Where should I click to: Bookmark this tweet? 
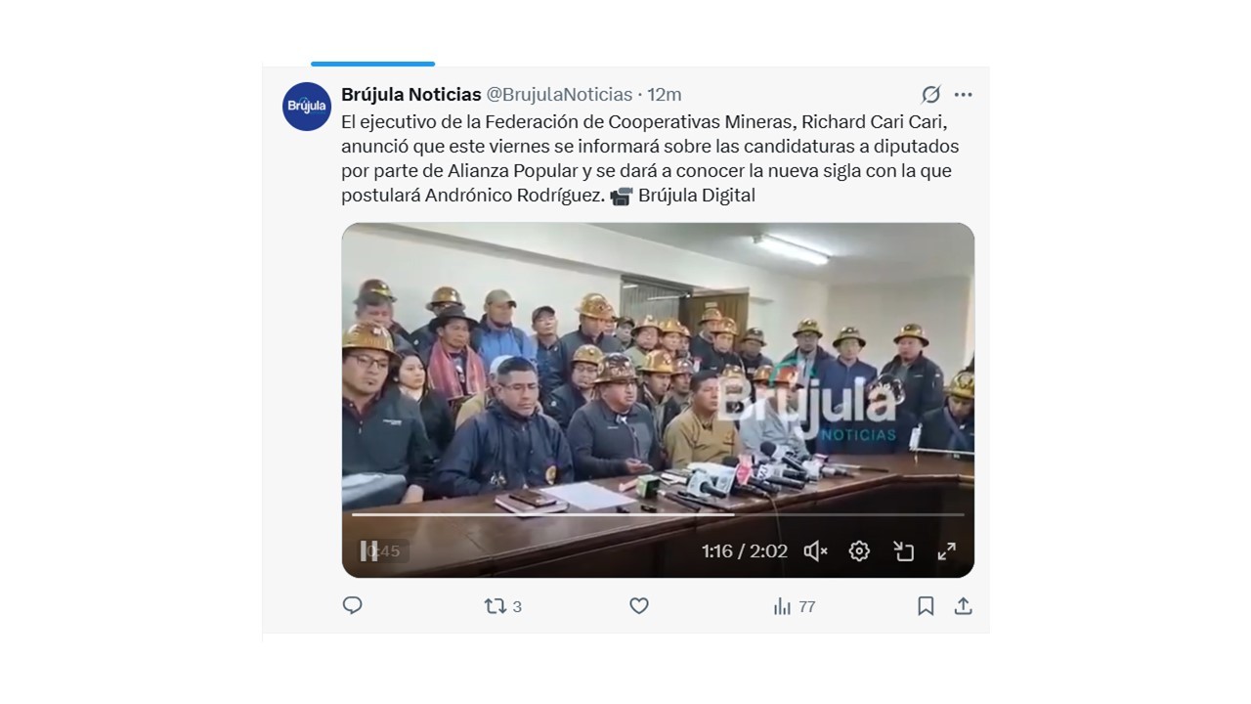click(x=926, y=606)
